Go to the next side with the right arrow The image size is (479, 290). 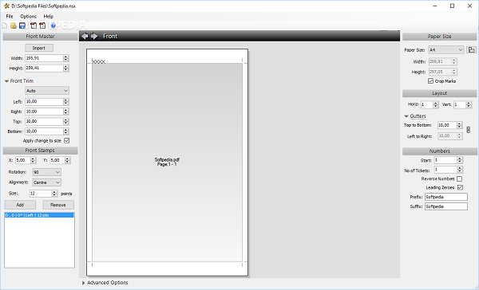pyautogui.click(x=94, y=36)
